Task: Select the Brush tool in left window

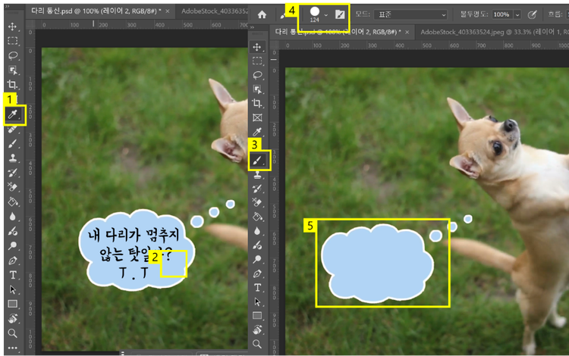Action: (13, 144)
